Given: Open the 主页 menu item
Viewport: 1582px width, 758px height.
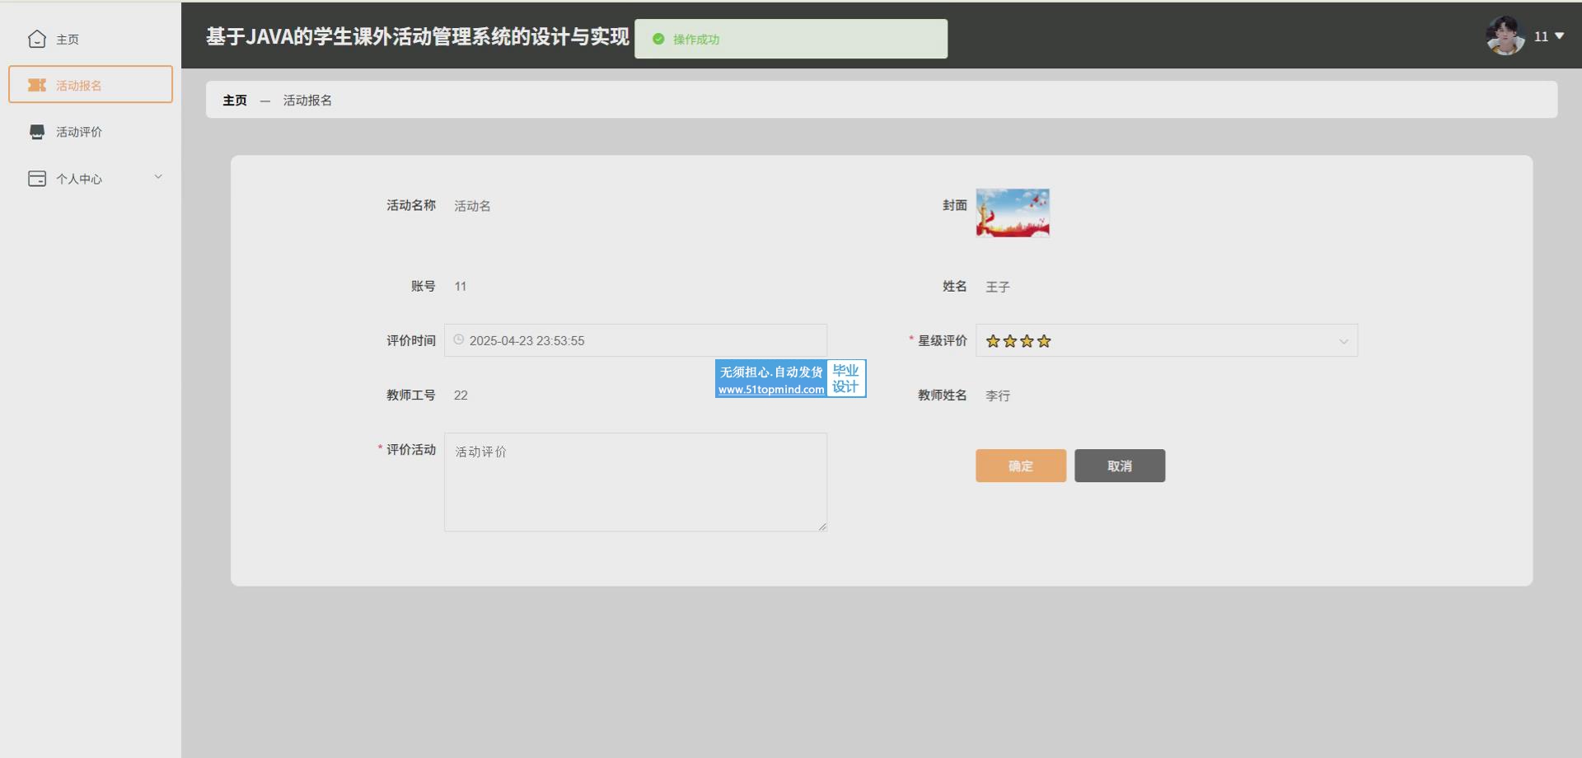Looking at the screenshot, I should (68, 40).
